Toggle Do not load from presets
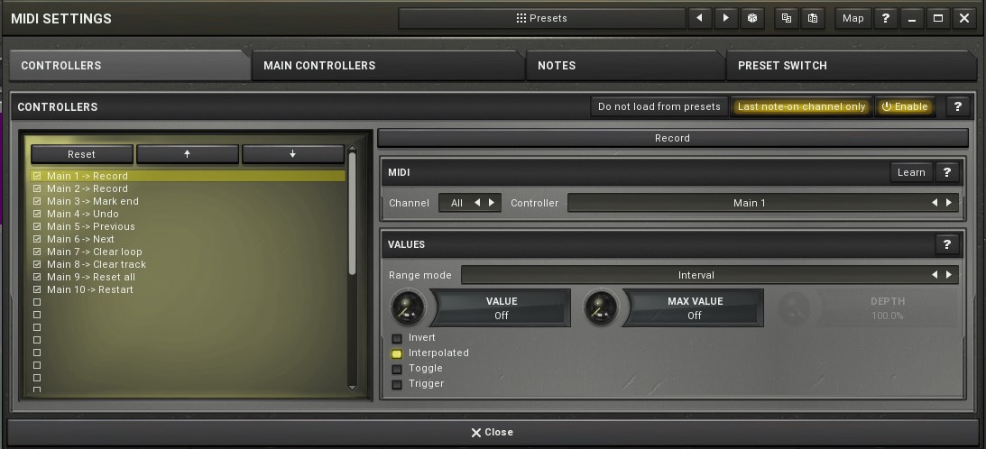This screenshot has width=986, height=449. tap(659, 107)
